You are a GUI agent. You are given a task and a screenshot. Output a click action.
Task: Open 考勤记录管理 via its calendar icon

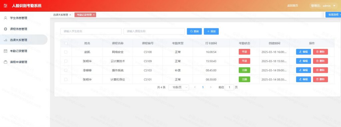tap(6, 51)
